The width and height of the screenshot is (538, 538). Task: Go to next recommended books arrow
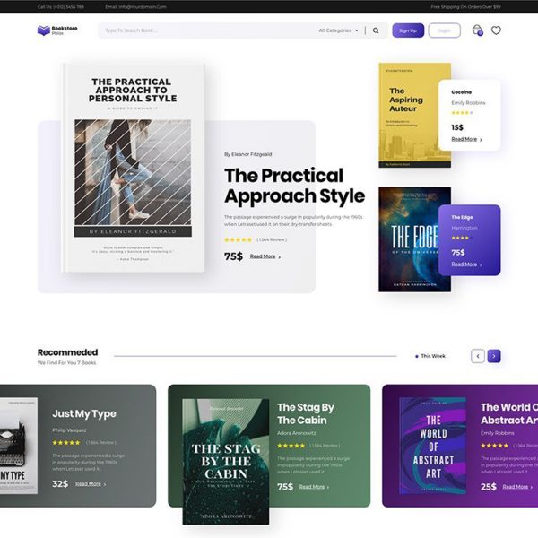point(494,356)
